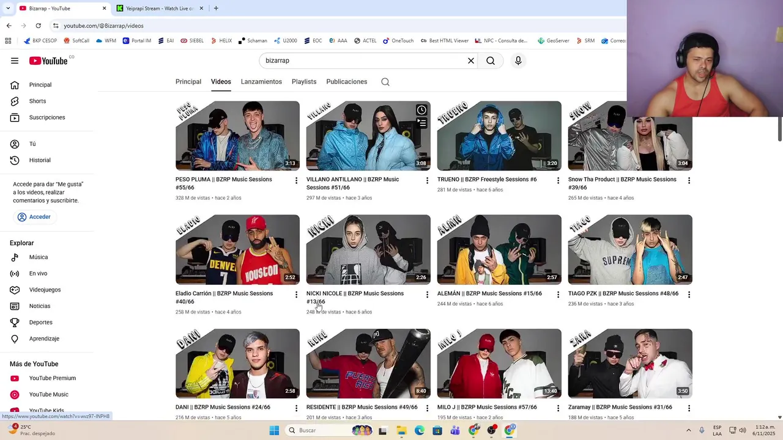The width and height of the screenshot is (783, 440).
Task: Play the TRUENO Freestyle Sessions thumbnail
Action: pos(499,136)
